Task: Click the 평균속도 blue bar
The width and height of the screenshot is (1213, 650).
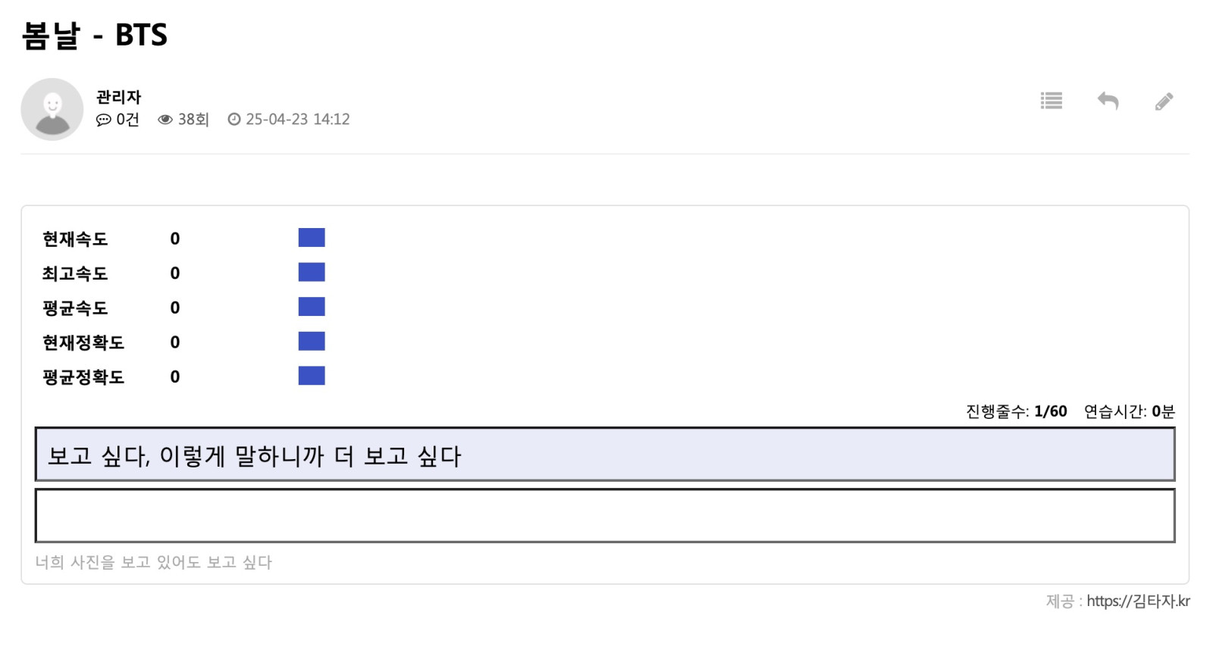Action: pos(312,307)
